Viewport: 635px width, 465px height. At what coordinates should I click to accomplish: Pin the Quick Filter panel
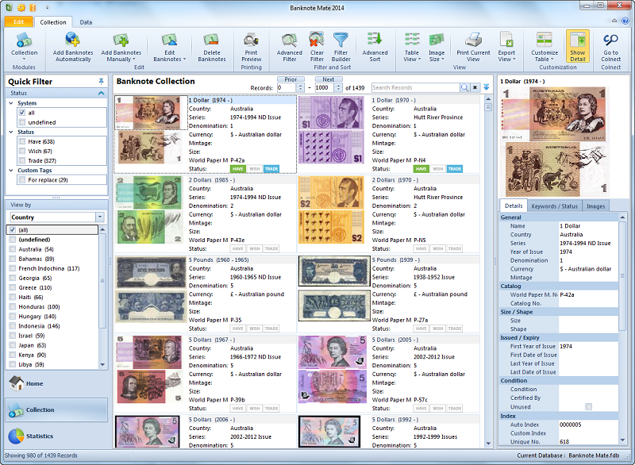click(x=102, y=82)
